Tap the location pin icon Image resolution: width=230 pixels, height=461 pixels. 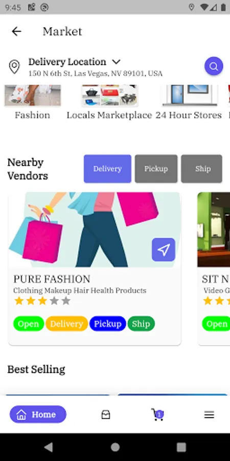pyautogui.click(x=14, y=67)
